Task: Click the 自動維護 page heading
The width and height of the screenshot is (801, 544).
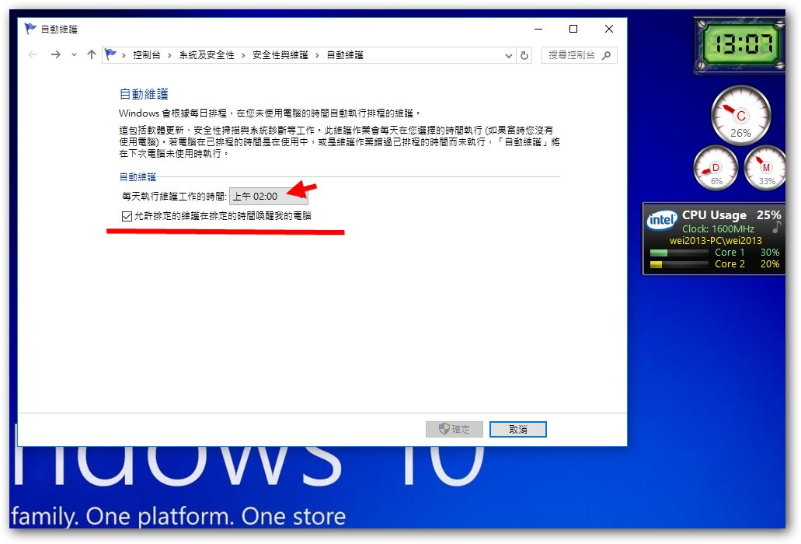Action: coord(144,94)
